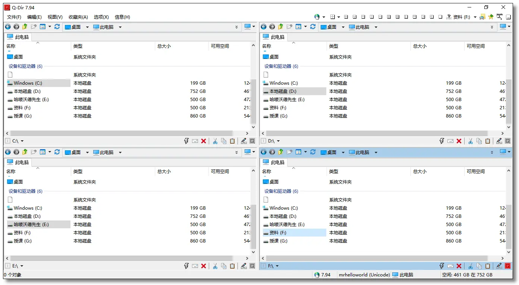Click the lightning run icon in the F:\ pane

442,266
